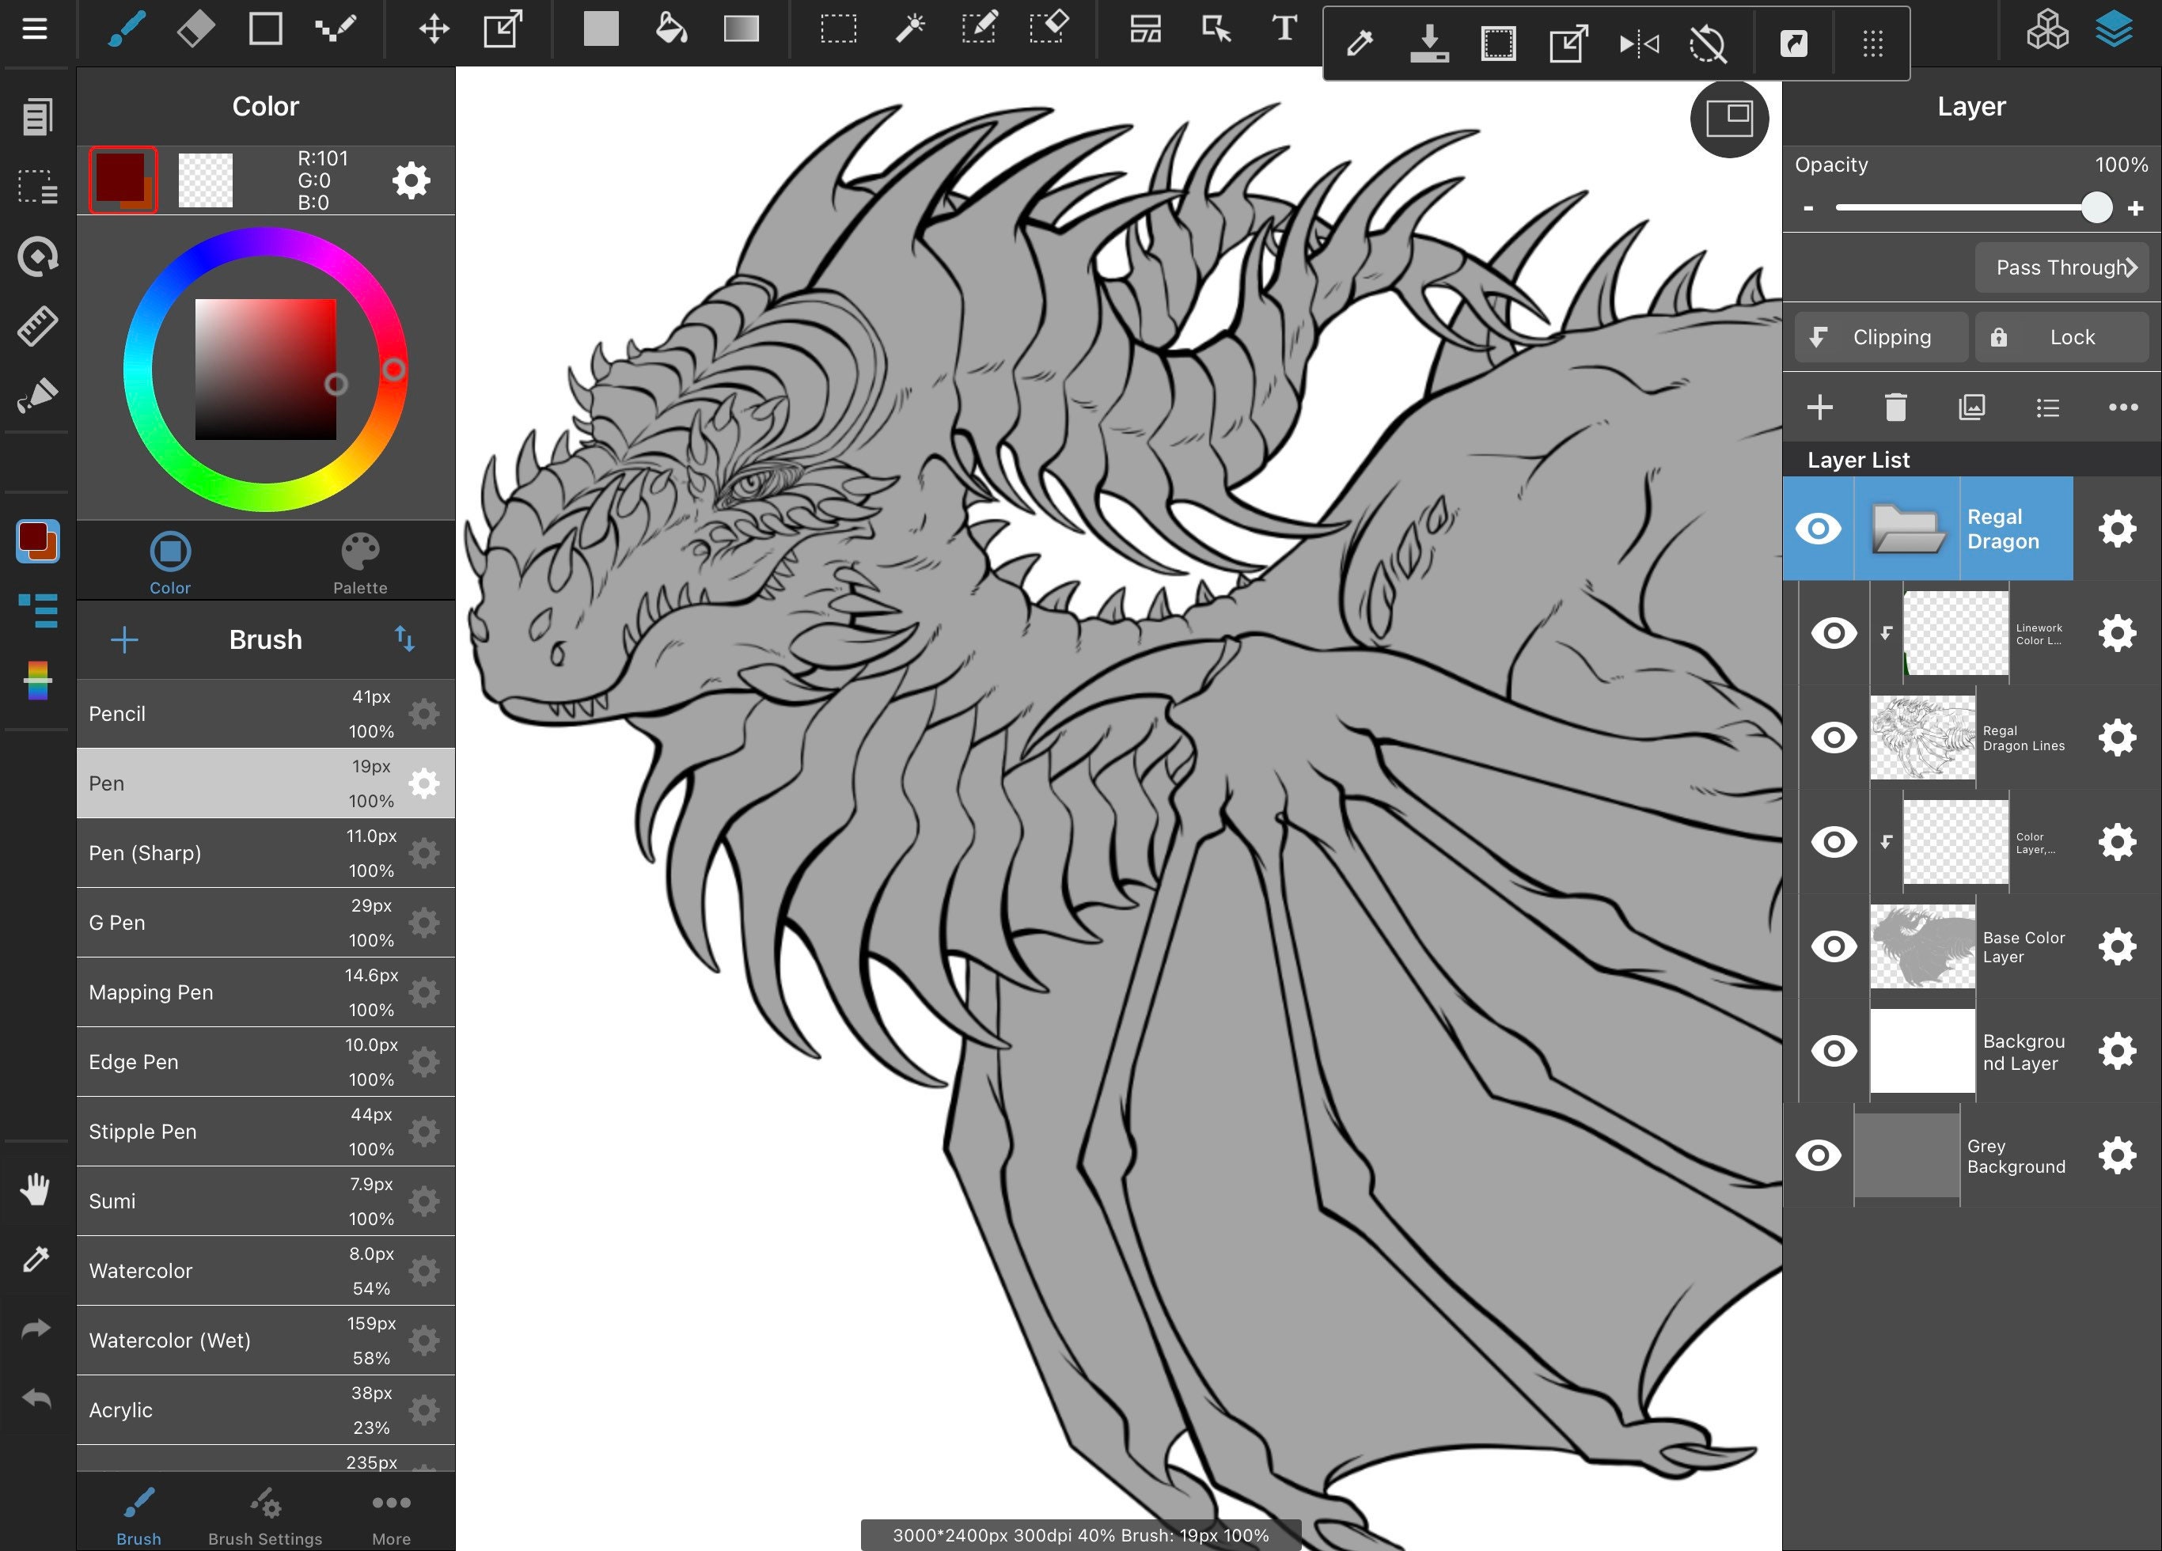Open the hamburger menu in the top left

[x=36, y=29]
